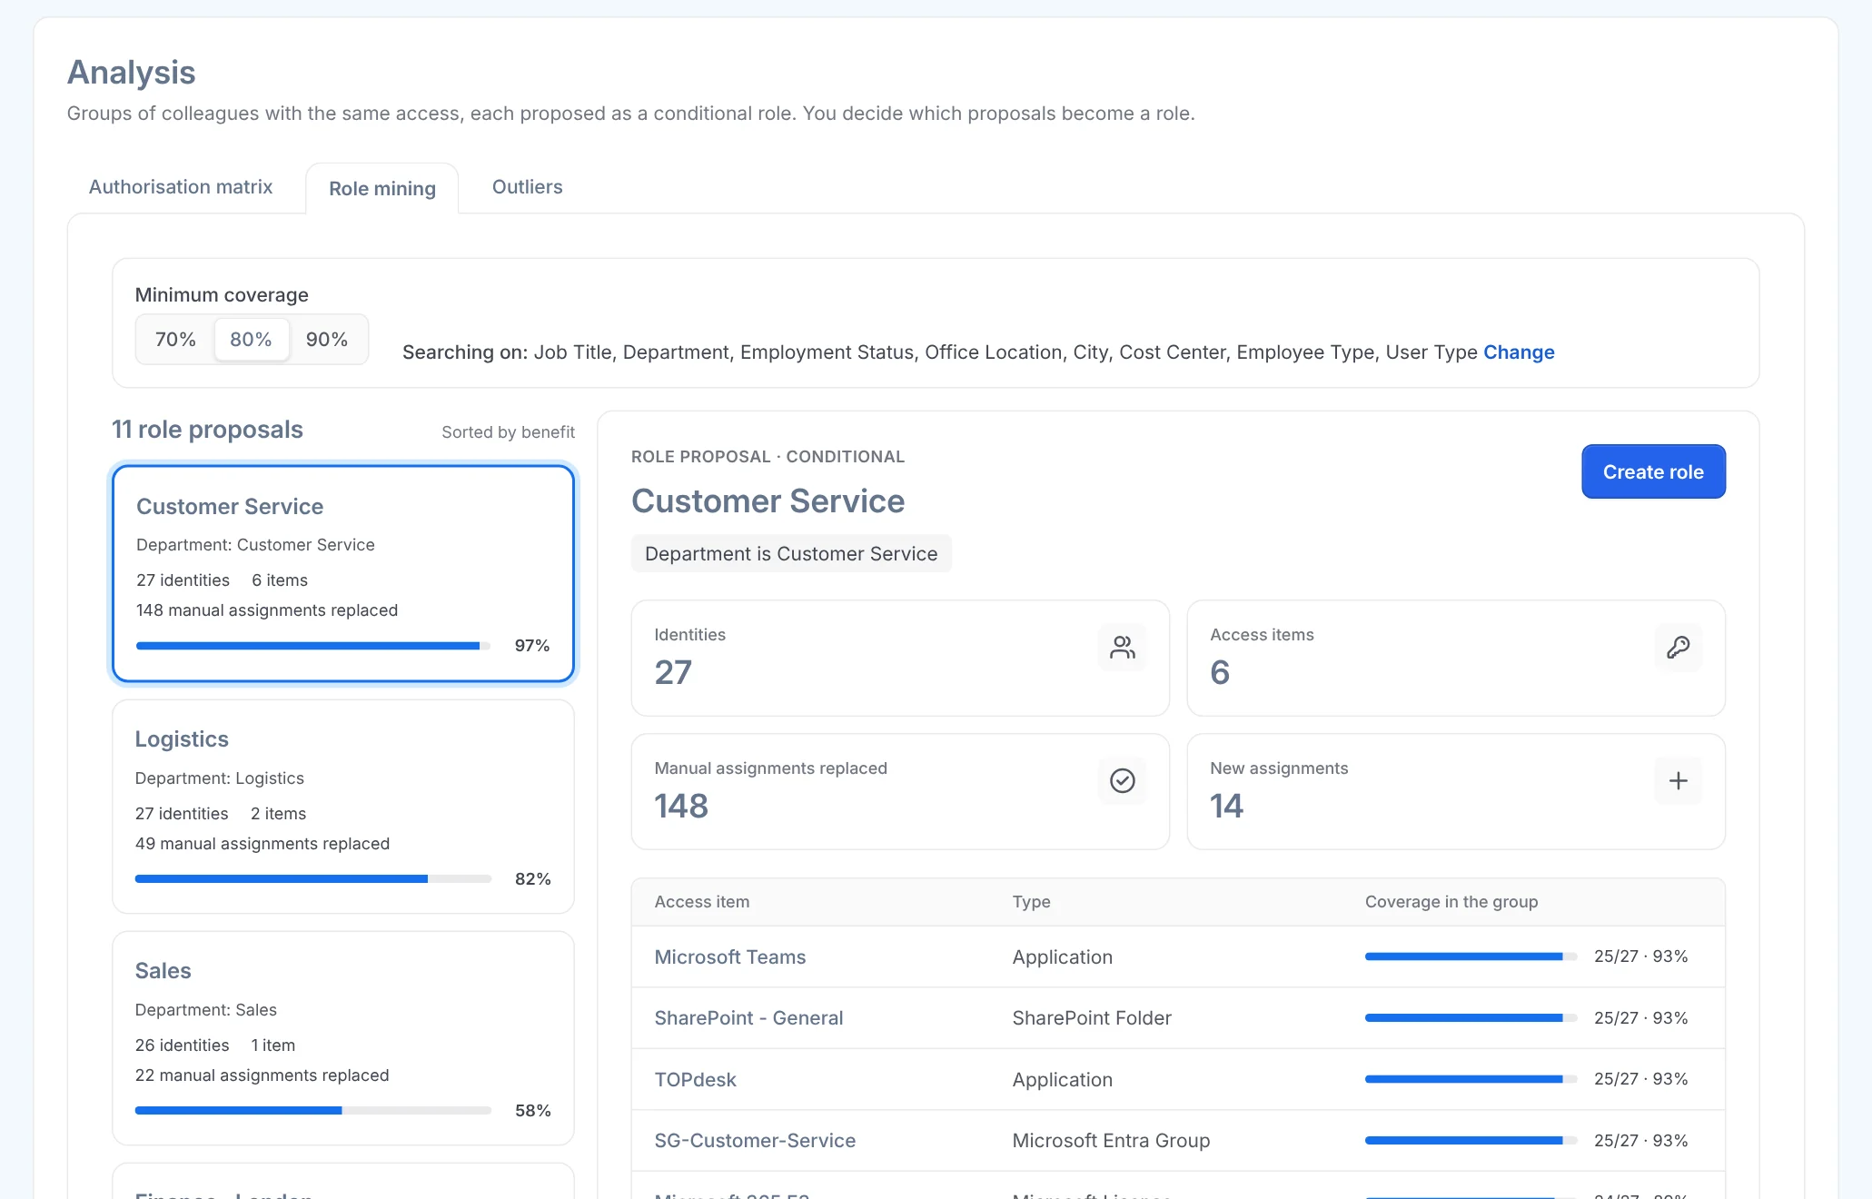Click the SharePoint - General access item

coord(749,1017)
